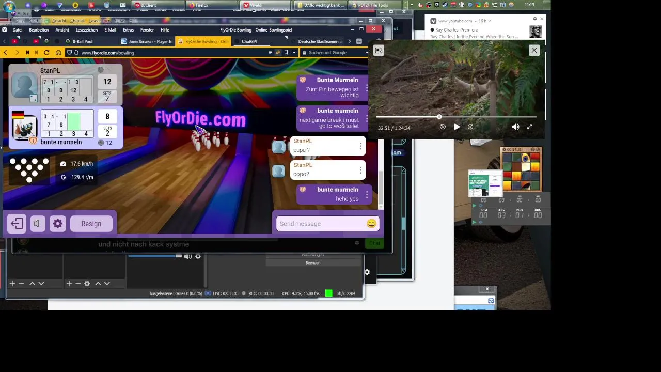Click the OBS audio volume slider
Screen dimensions: 661x372
coord(155,256)
